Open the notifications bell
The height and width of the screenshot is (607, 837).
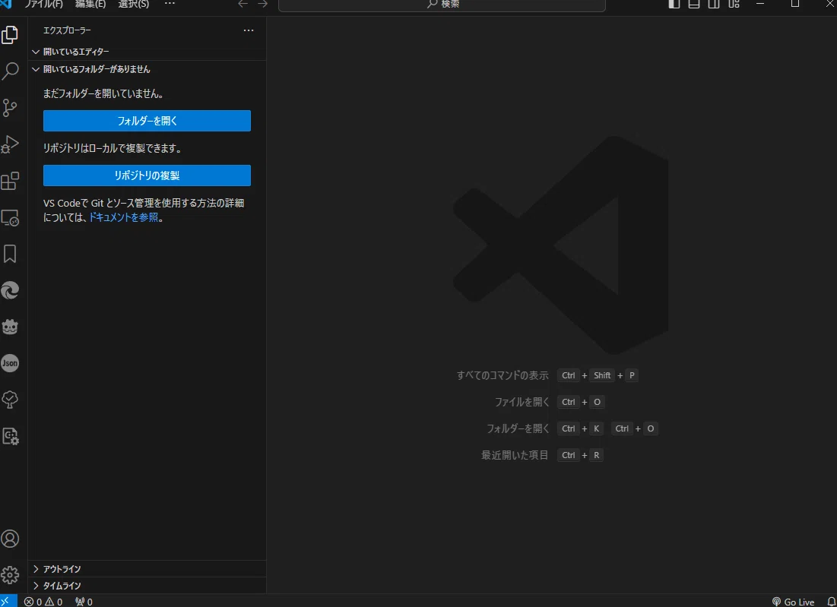tap(831, 602)
